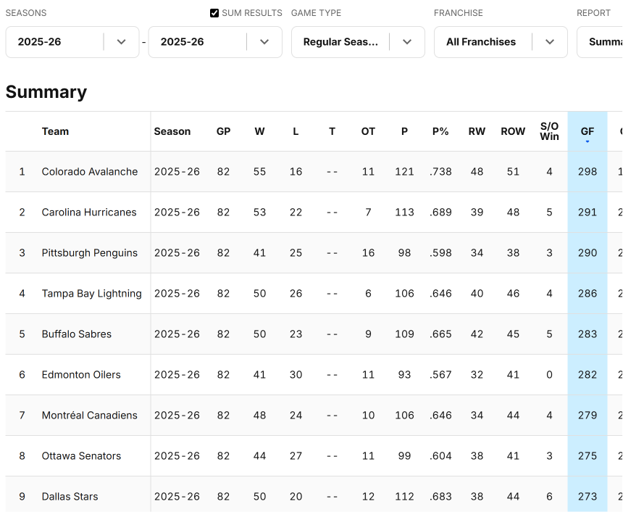623x512 pixels.
Task: Open the Report Summary dropdown
Action: (600, 42)
